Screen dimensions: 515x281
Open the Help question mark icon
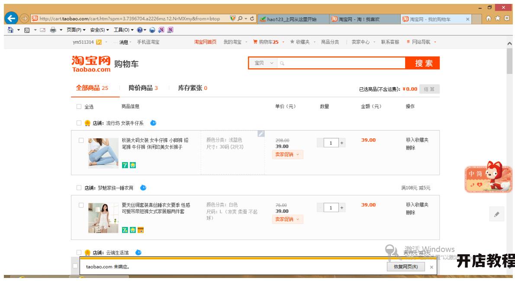pyautogui.click(x=140, y=30)
